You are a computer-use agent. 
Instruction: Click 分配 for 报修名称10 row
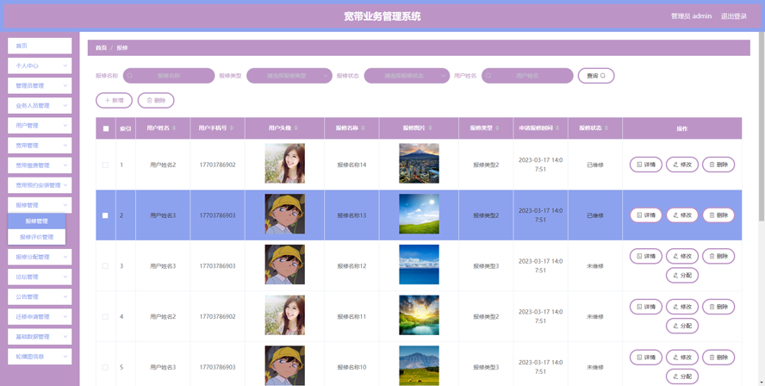(x=682, y=377)
